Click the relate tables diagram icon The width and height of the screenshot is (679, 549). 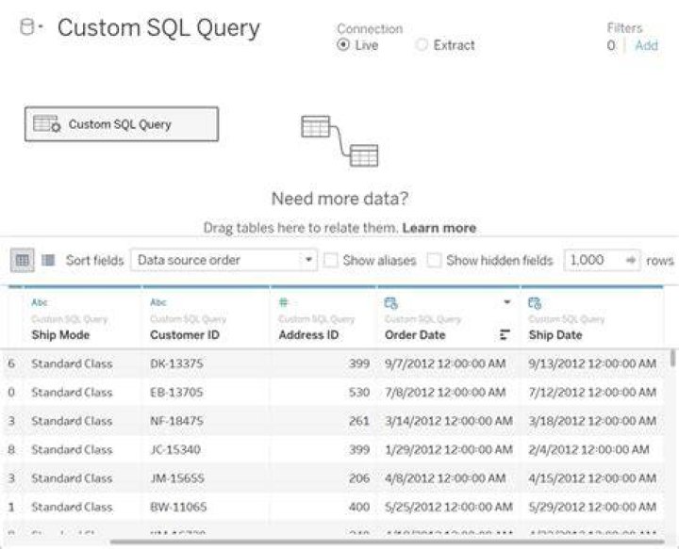point(339,141)
